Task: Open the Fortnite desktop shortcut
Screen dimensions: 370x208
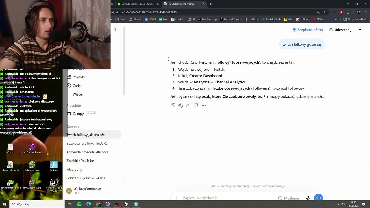Action: (54, 166)
